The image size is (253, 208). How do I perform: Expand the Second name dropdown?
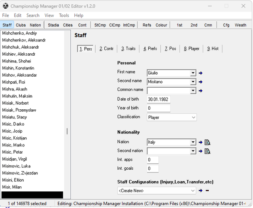click(193, 82)
